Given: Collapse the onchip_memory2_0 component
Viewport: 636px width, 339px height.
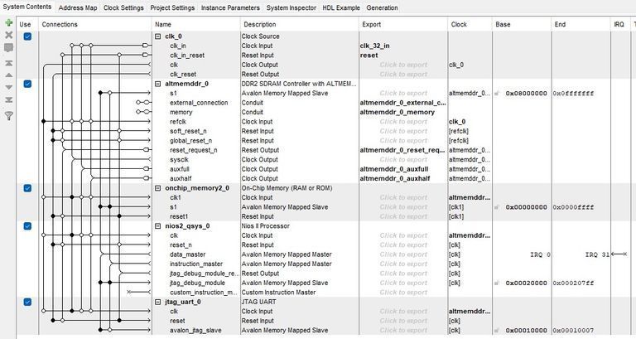Looking at the screenshot, I should [x=158, y=188].
